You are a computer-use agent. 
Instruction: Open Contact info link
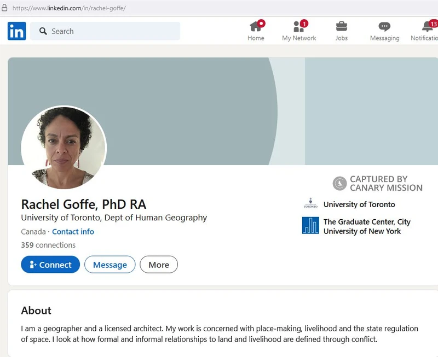(73, 231)
